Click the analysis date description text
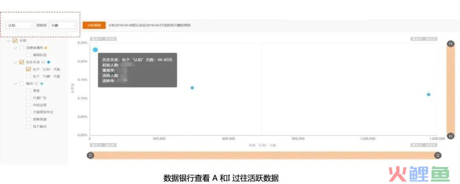Screen dimensions: 460x184 [149, 25]
